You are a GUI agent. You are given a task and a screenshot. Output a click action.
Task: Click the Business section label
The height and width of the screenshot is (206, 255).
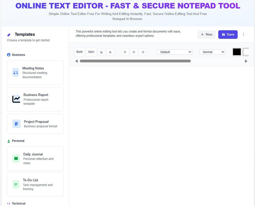coord(18,55)
